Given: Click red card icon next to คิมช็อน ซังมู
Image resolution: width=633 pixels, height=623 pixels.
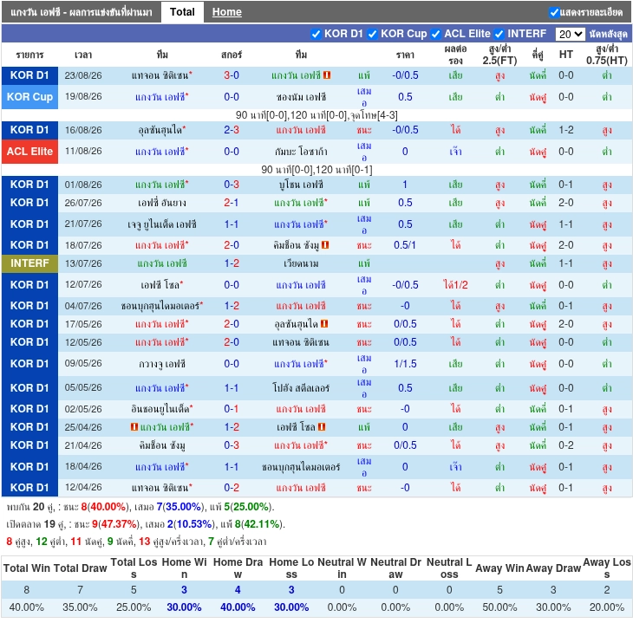Looking at the screenshot, I should coord(325,245).
